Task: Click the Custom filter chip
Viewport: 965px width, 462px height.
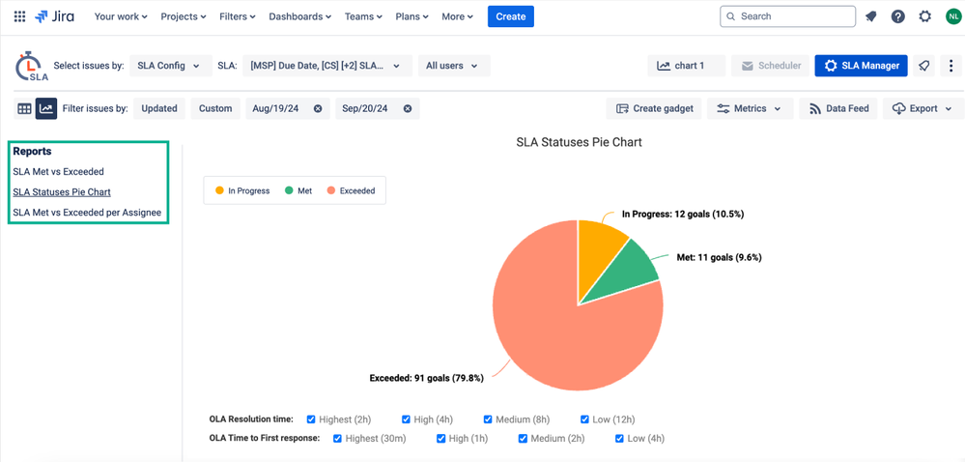Action: tap(215, 108)
